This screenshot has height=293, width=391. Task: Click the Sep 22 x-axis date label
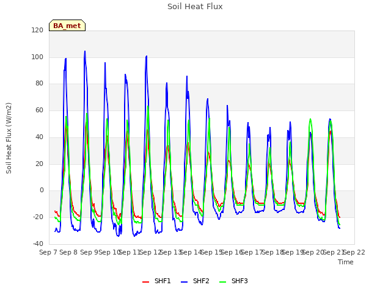pos(354,252)
